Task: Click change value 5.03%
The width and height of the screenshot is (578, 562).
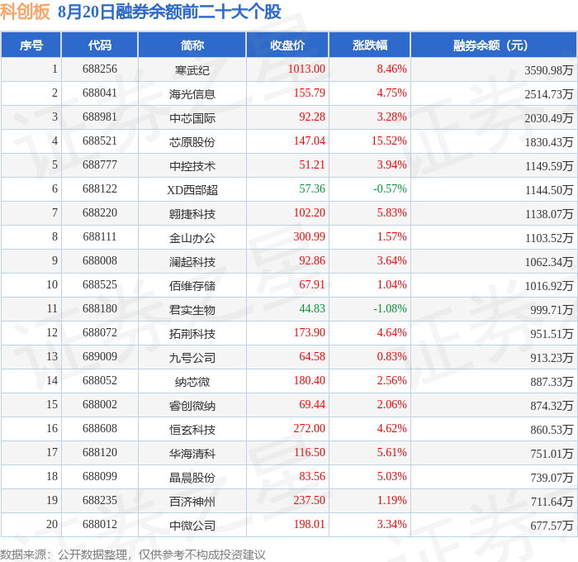Action: click(x=391, y=477)
